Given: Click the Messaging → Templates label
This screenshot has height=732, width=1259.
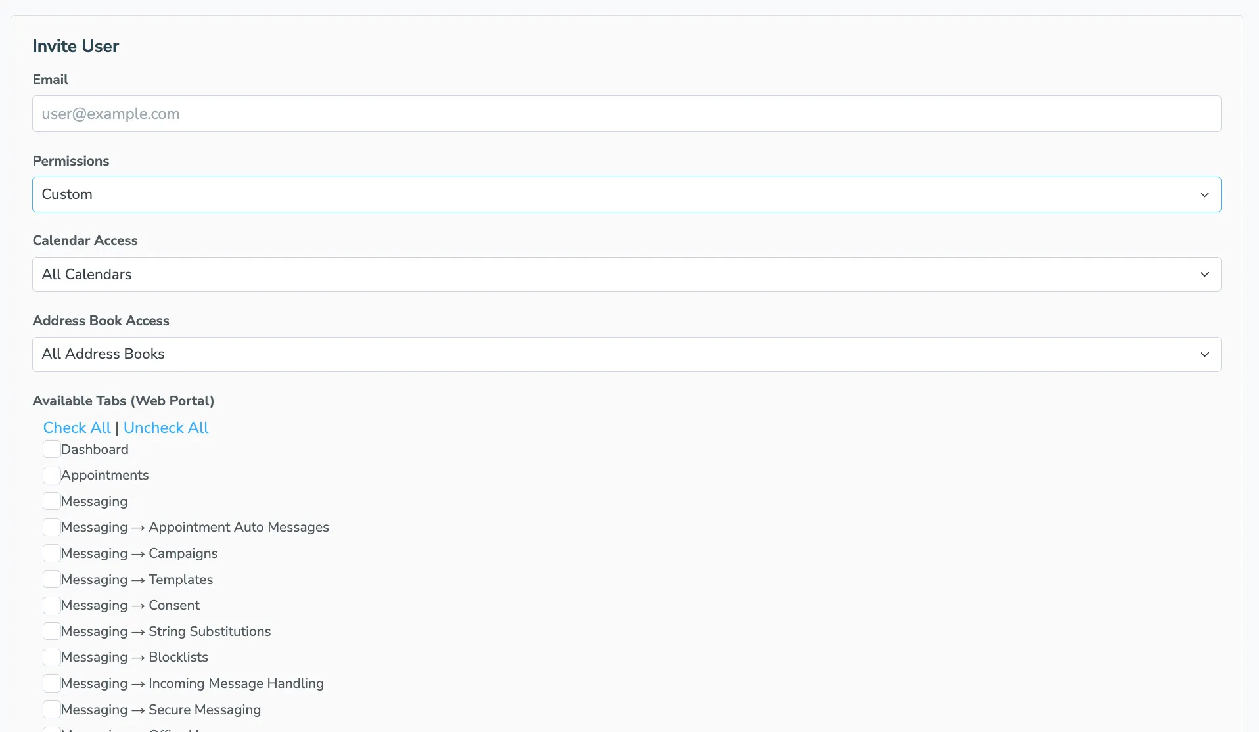Looking at the screenshot, I should [x=137, y=580].
